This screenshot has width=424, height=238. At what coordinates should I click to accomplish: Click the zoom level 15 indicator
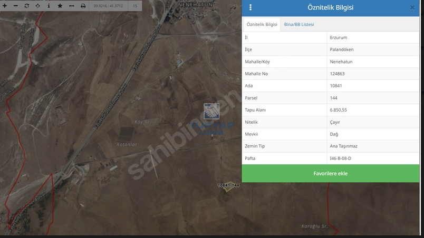click(x=135, y=6)
